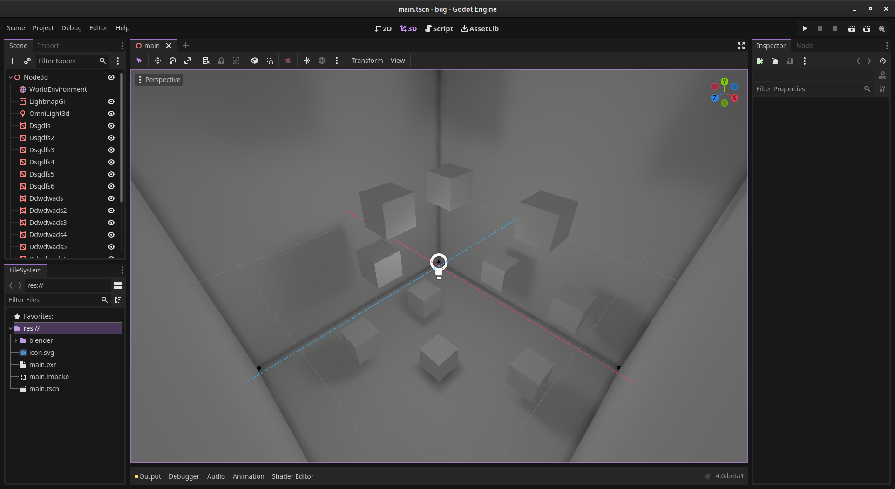The height and width of the screenshot is (489, 895).
Task: Activate the Ruler/List selection tool
Action: point(205,61)
